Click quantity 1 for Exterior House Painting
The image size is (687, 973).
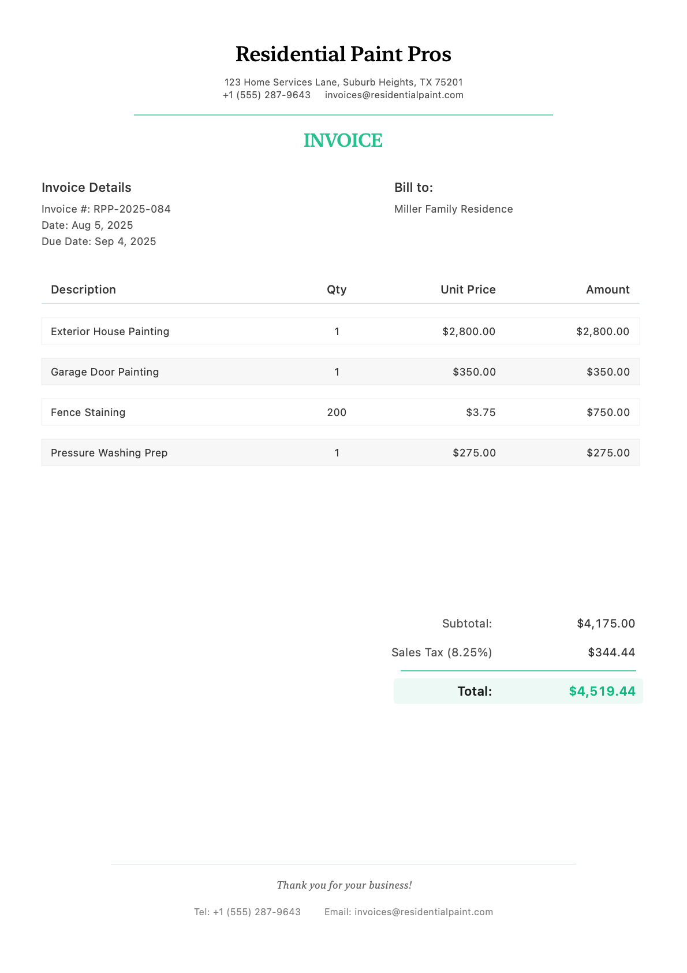click(337, 332)
